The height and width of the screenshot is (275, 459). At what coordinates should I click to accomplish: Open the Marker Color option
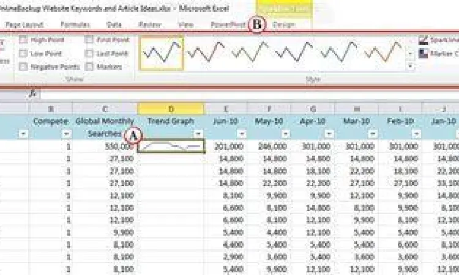click(x=439, y=54)
